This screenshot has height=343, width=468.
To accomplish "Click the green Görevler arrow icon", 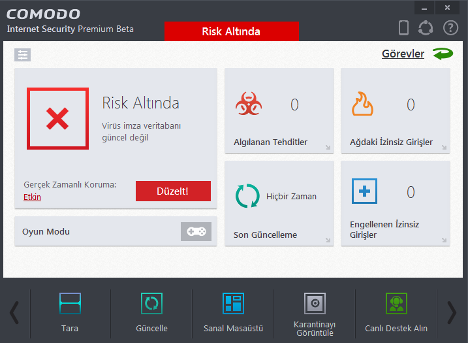I will (x=443, y=54).
